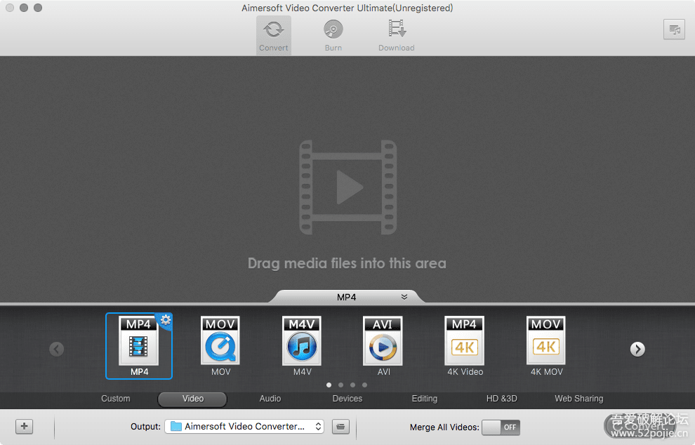The width and height of the screenshot is (695, 445).
Task: Open the Output folder dropdown
Action: [x=244, y=426]
